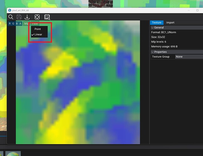The width and height of the screenshot is (203, 156).
Task: Switch to the Texture tab
Action: point(157,22)
